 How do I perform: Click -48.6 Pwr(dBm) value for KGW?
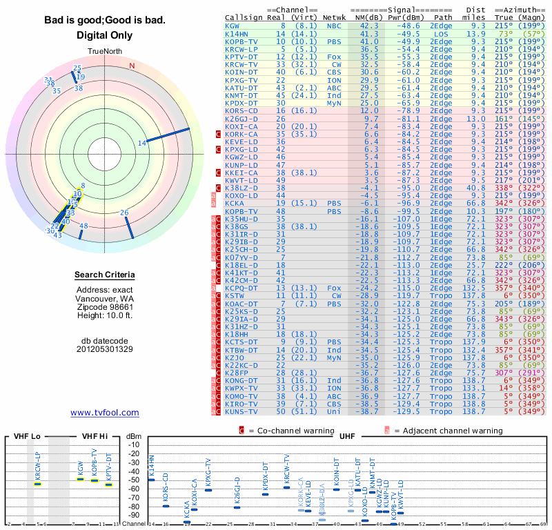point(408,26)
